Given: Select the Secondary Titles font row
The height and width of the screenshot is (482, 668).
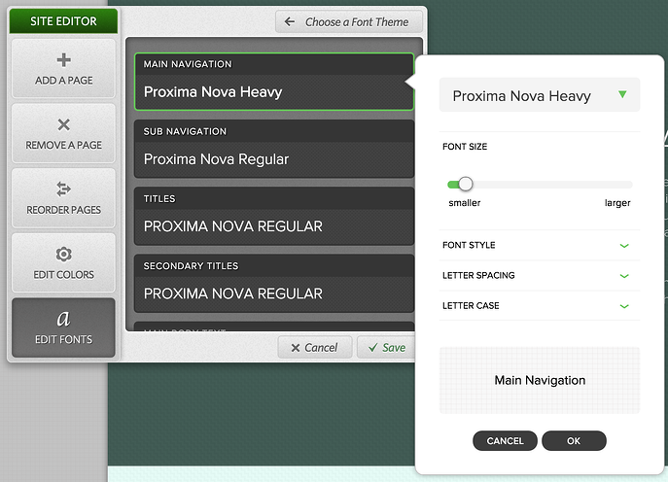Looking at the screenshot, I should [274, 283].
